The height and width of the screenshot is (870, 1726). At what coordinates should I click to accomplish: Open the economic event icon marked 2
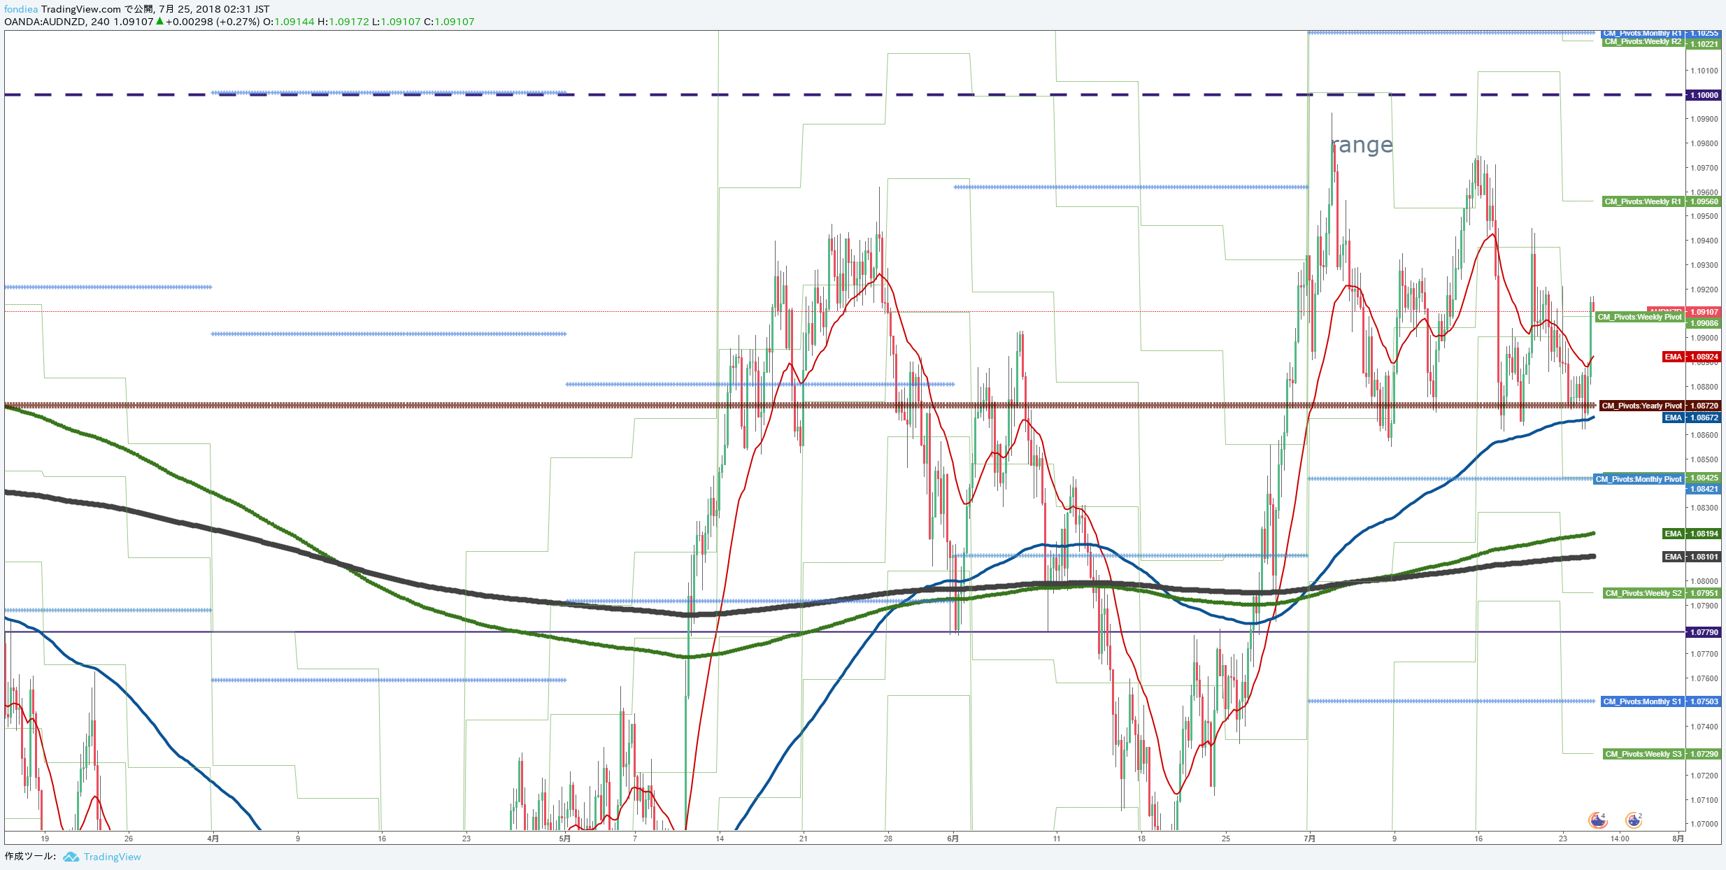click(1634, 820)
